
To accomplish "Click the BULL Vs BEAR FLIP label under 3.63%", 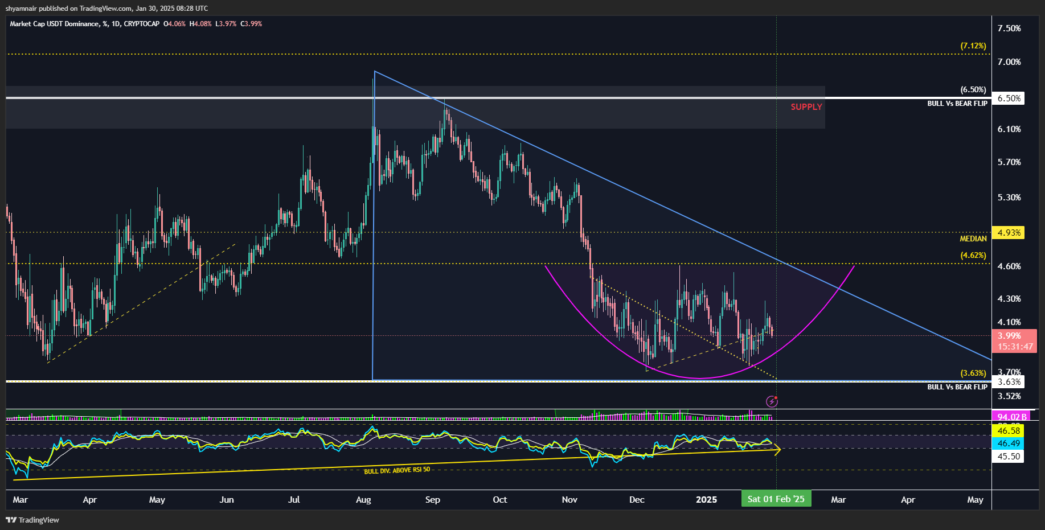I will click(x=957, y=387).
